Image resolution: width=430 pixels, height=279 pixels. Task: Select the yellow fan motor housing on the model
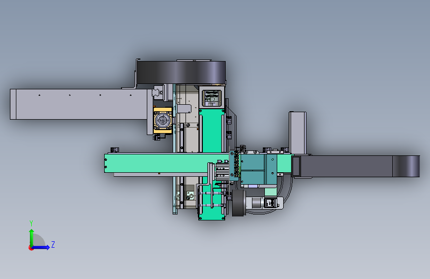(x=163, y=120)
